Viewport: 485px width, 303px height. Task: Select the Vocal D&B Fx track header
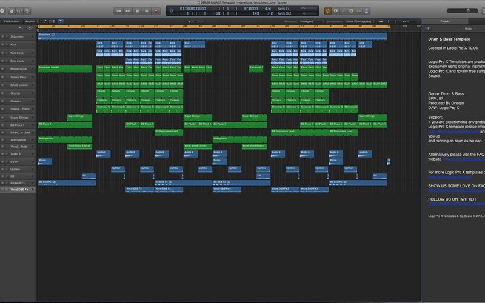(x=18, y=189)
